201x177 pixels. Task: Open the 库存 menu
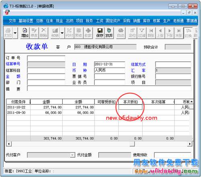[147, 21]
